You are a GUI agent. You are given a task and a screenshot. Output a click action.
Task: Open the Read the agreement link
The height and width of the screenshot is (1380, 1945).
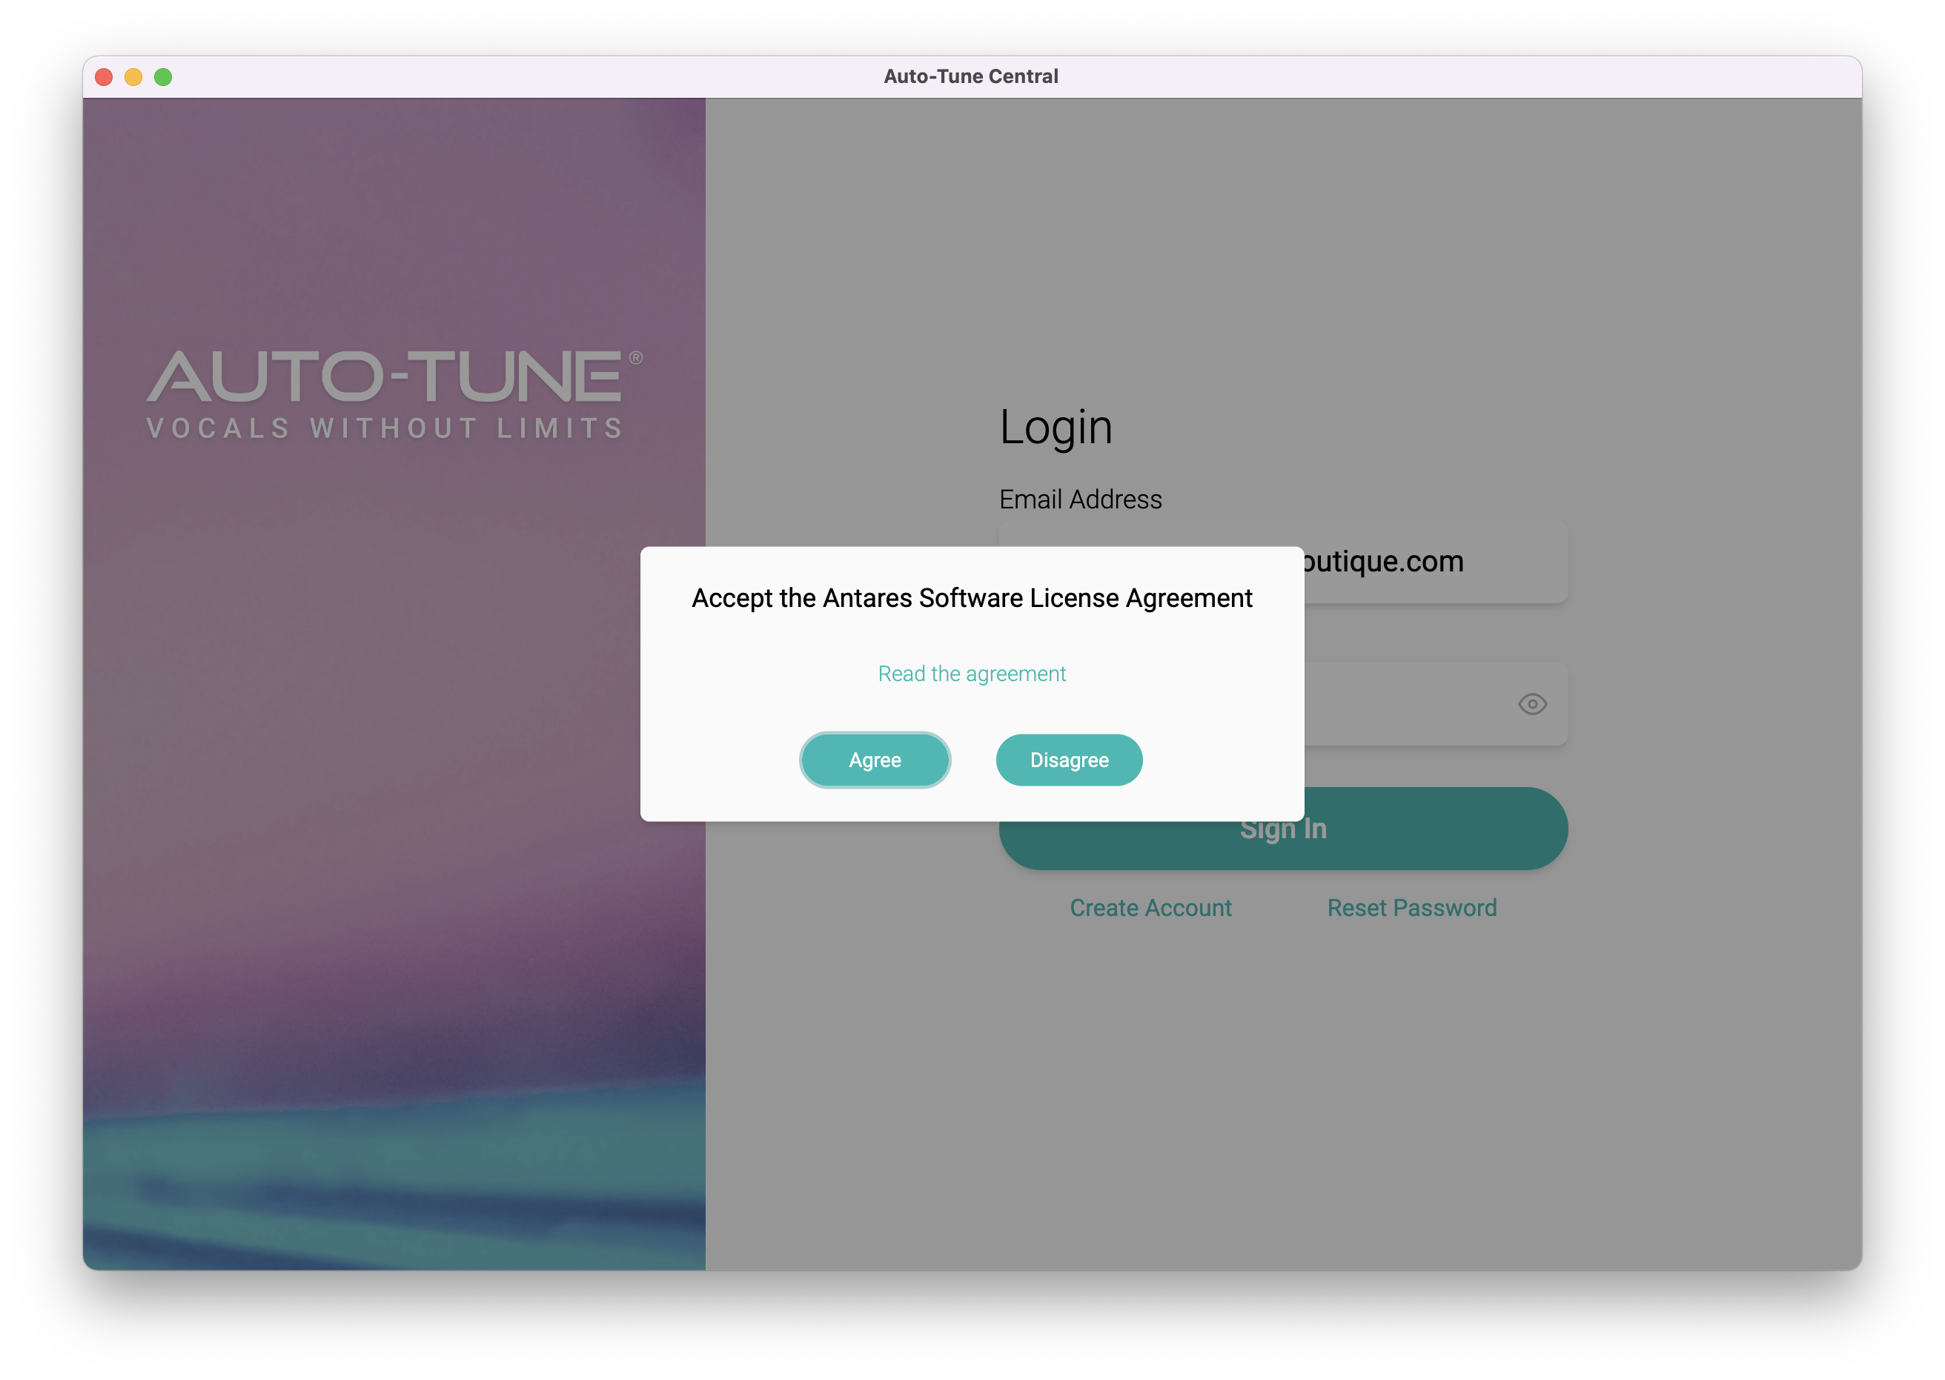click(971, 674)
